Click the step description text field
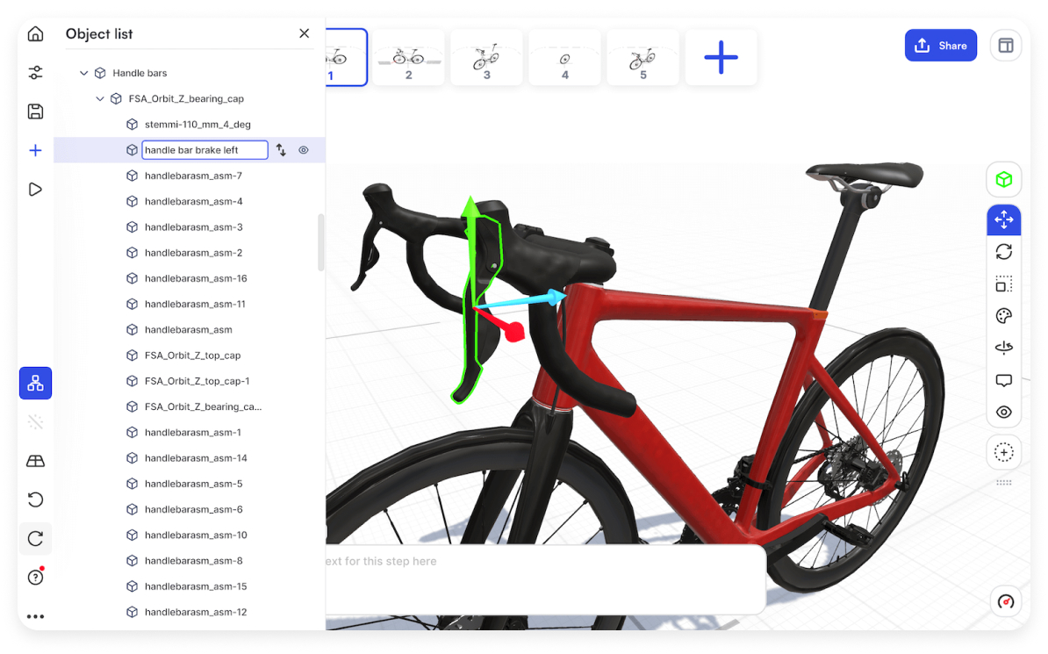 coord(545,579)
